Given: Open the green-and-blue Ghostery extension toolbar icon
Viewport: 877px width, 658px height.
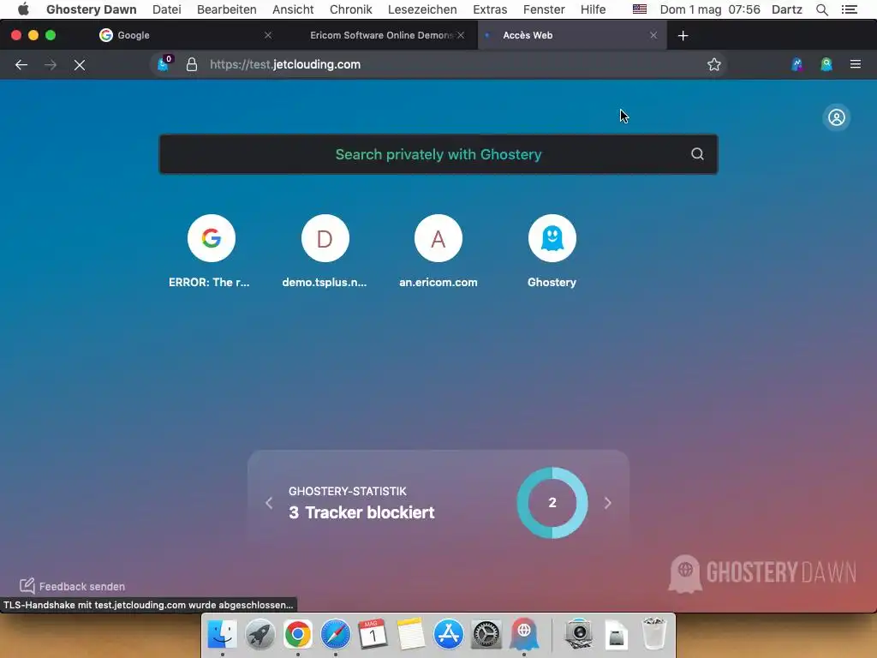Looking at the screenshot, I should pos(826,64).
